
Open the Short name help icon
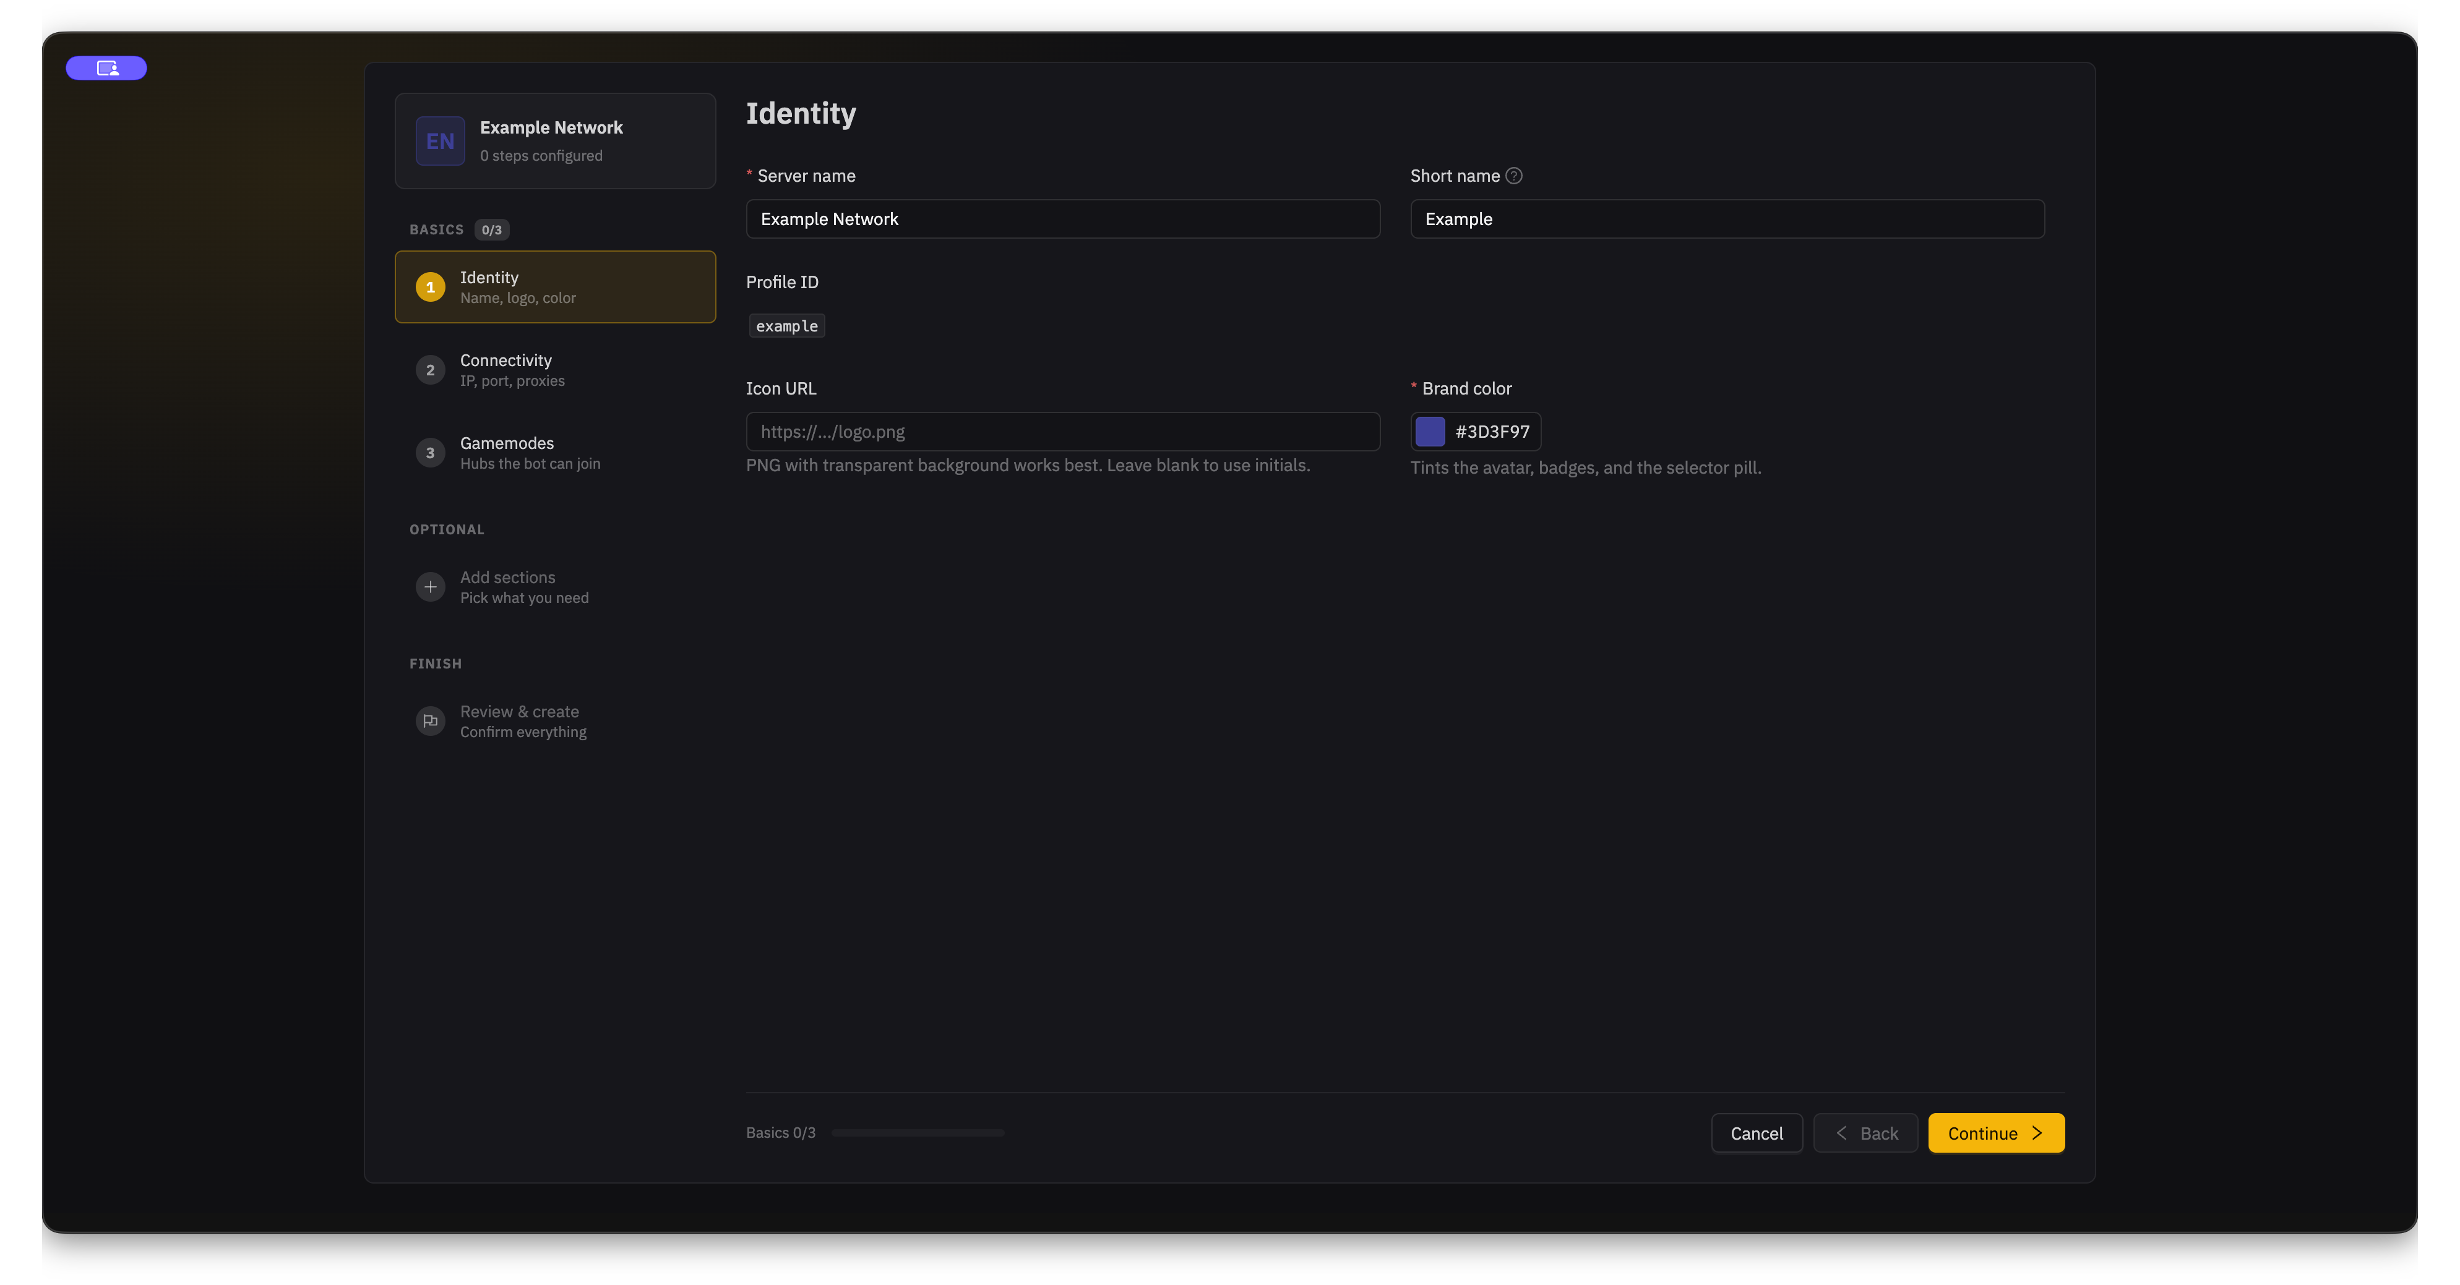coord(1513,176)
